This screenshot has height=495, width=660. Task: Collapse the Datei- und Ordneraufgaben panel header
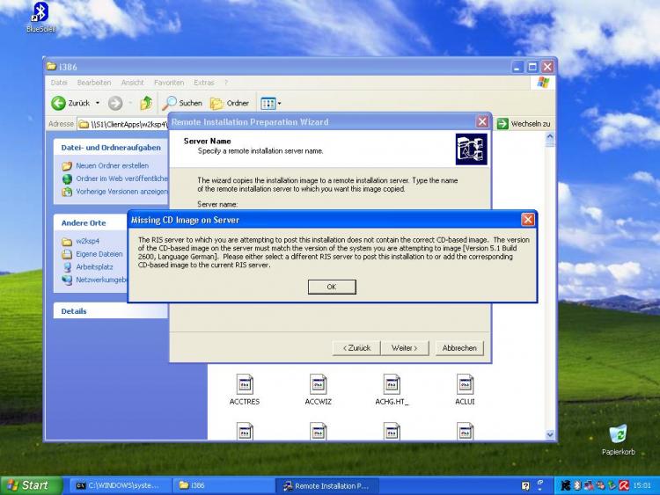click(x=110, y=148)
